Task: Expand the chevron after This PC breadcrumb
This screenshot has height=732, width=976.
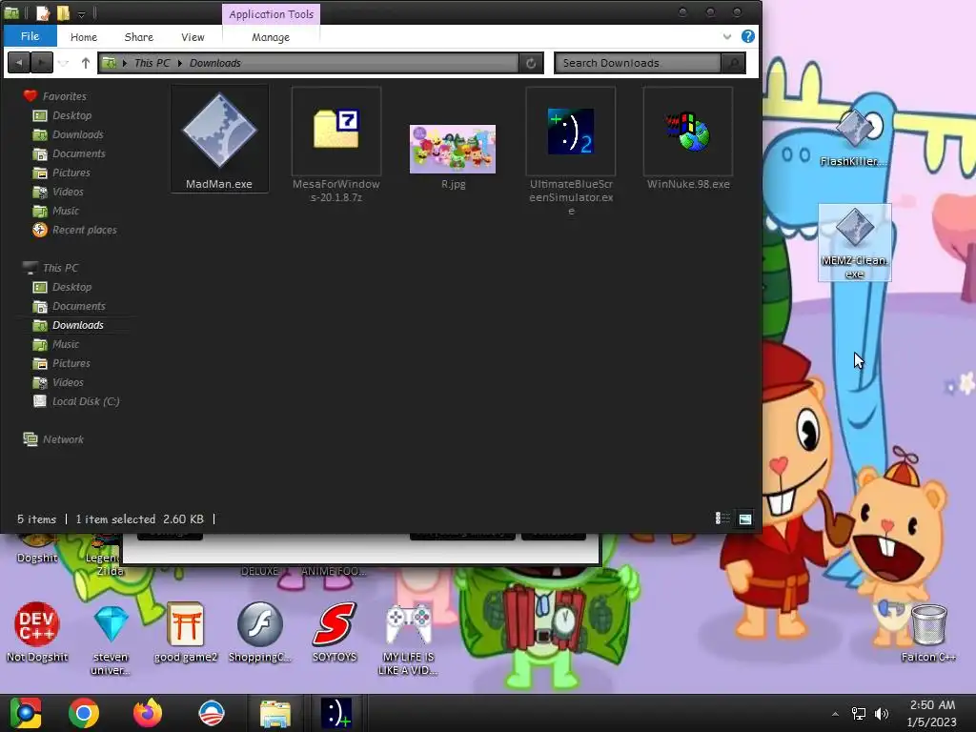Action: [180, 63]
